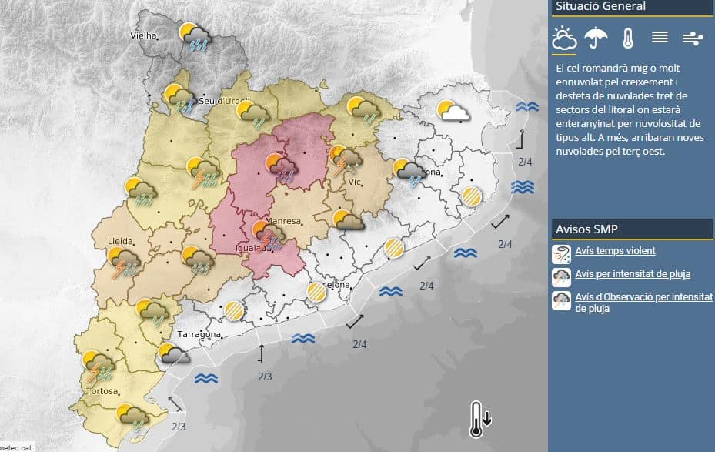The height and width of the screenshot is (452, 715).
Task: Click Avís per intensitat de pluja link
Action: tap(632, 274)
